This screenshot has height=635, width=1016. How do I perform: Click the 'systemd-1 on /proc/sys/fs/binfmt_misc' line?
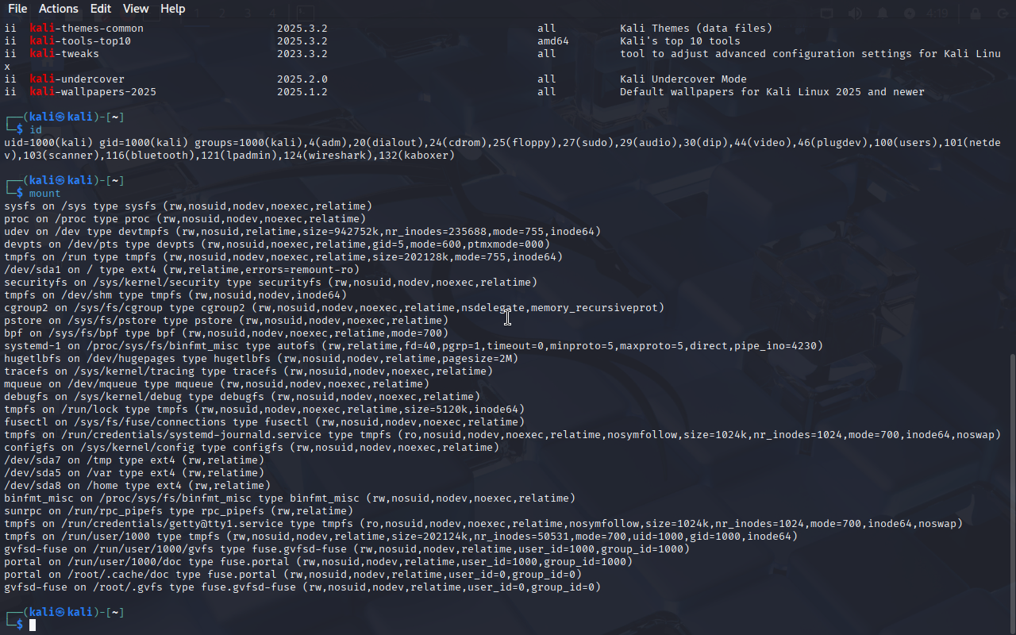coord(414,346)
